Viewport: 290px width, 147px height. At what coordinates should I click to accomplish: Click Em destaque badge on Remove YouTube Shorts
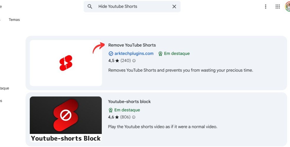click(x=174, y=53)
